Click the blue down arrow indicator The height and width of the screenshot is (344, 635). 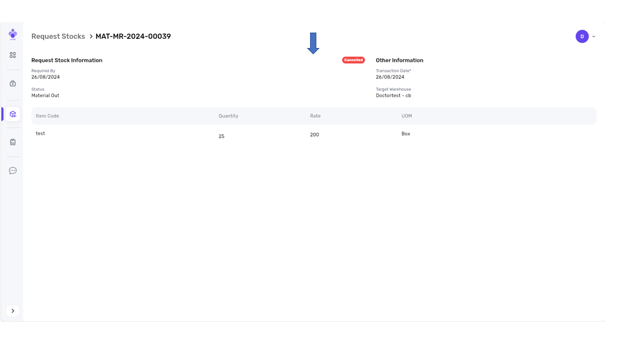313,43
